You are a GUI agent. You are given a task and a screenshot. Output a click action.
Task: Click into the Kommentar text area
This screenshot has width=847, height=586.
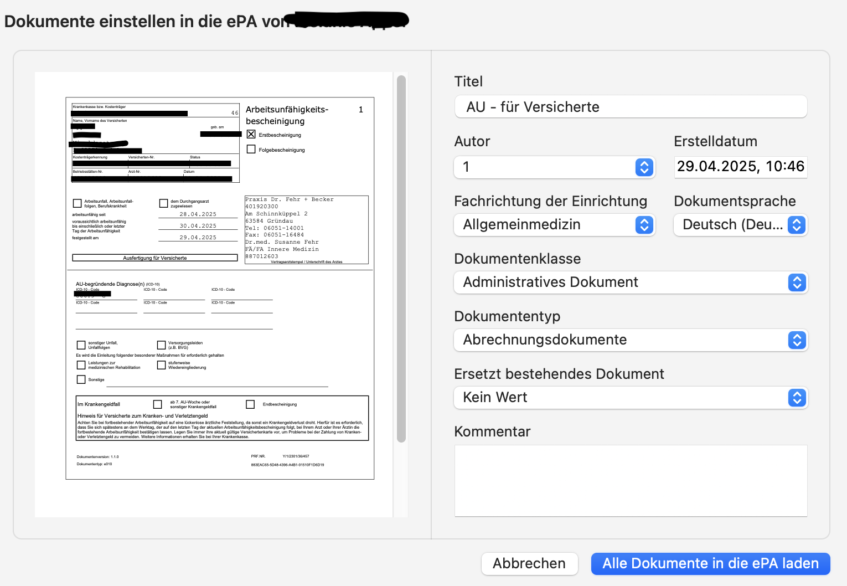point(631,481)
